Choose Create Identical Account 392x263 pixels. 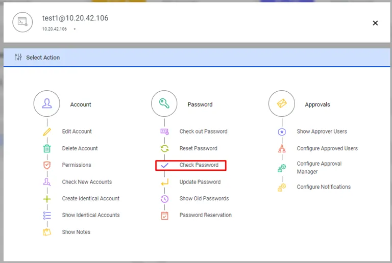(91, 198)
